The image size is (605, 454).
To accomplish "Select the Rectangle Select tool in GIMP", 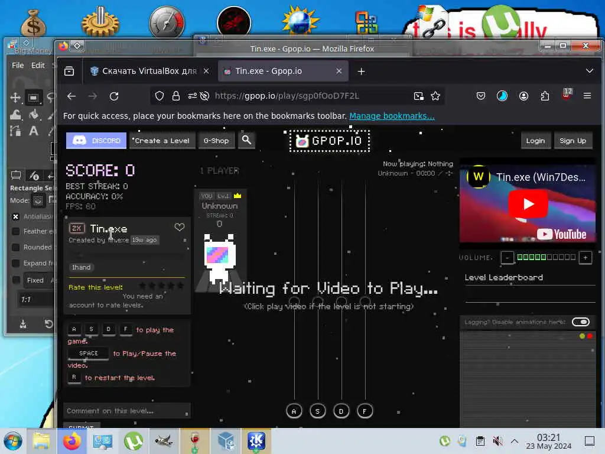I will click(x=34, y=98).
